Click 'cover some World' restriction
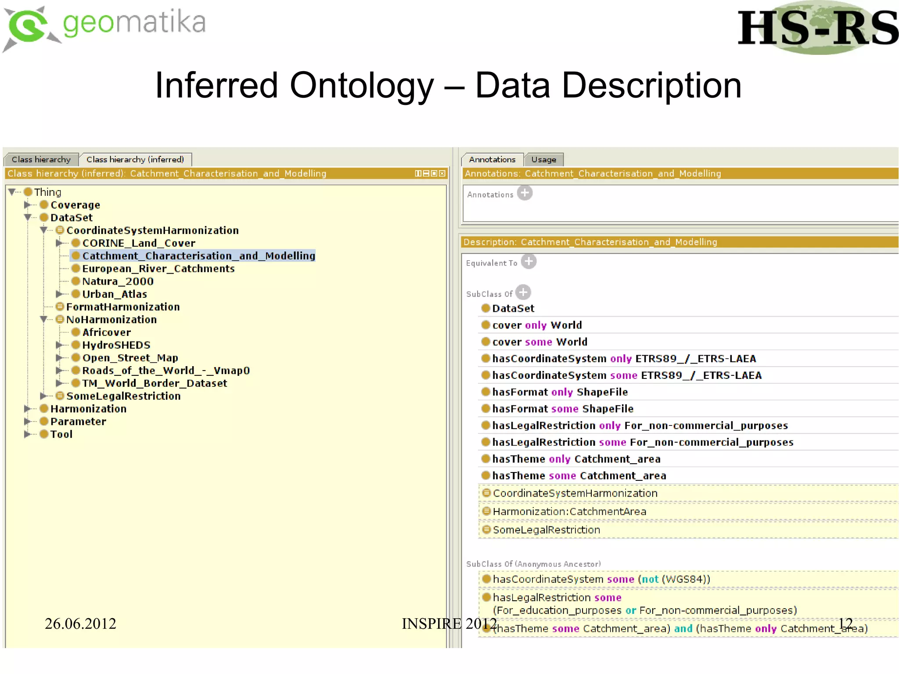This screenshot has width=899, height=674. [688, 342]
